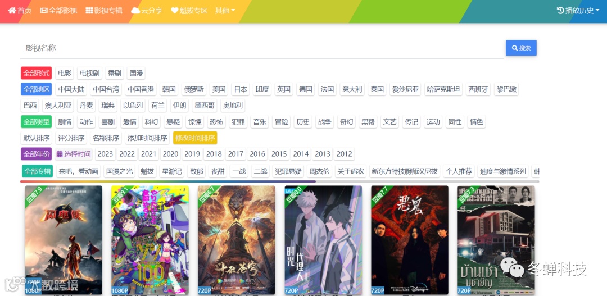
Task: Open 云分享 in the navbar
Action: point(147,11)
